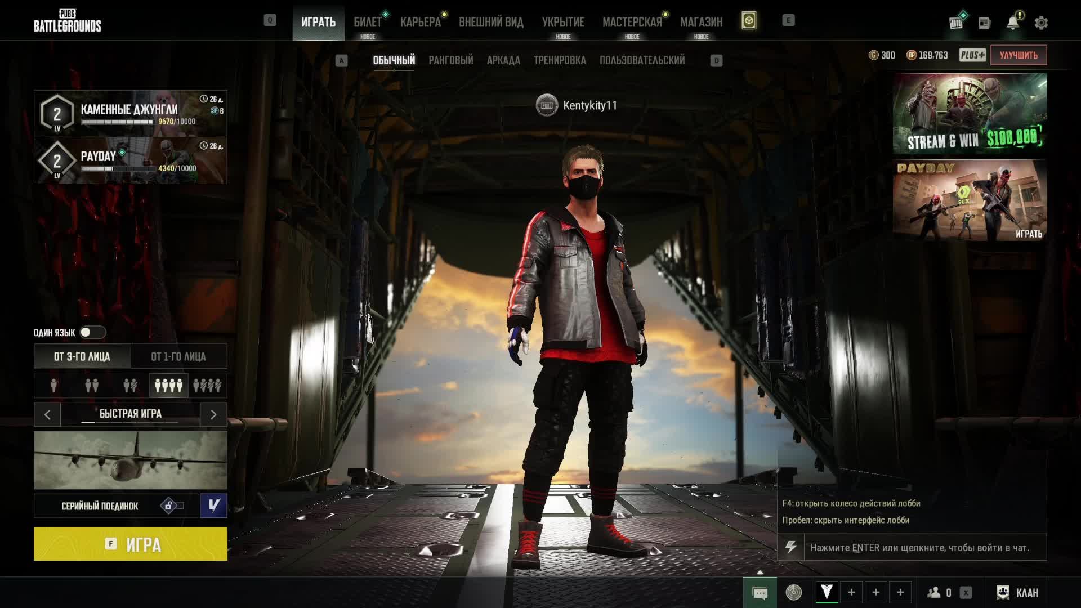Image resolution: width=1081 pixels, height=608 pixels.
Task: Collapse chat panel with small up arrow
Action: tap(760, 572)
